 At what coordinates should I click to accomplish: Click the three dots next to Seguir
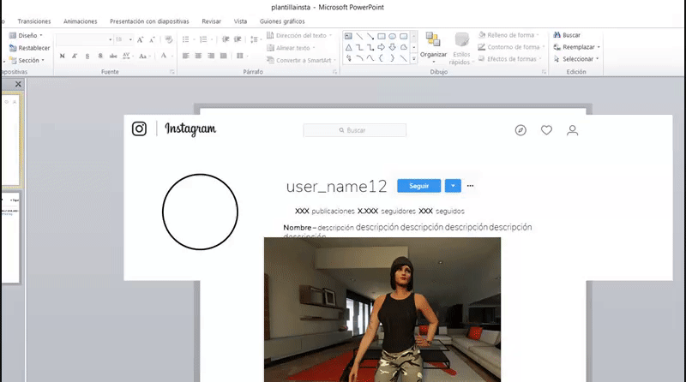[x=470, y=186]
